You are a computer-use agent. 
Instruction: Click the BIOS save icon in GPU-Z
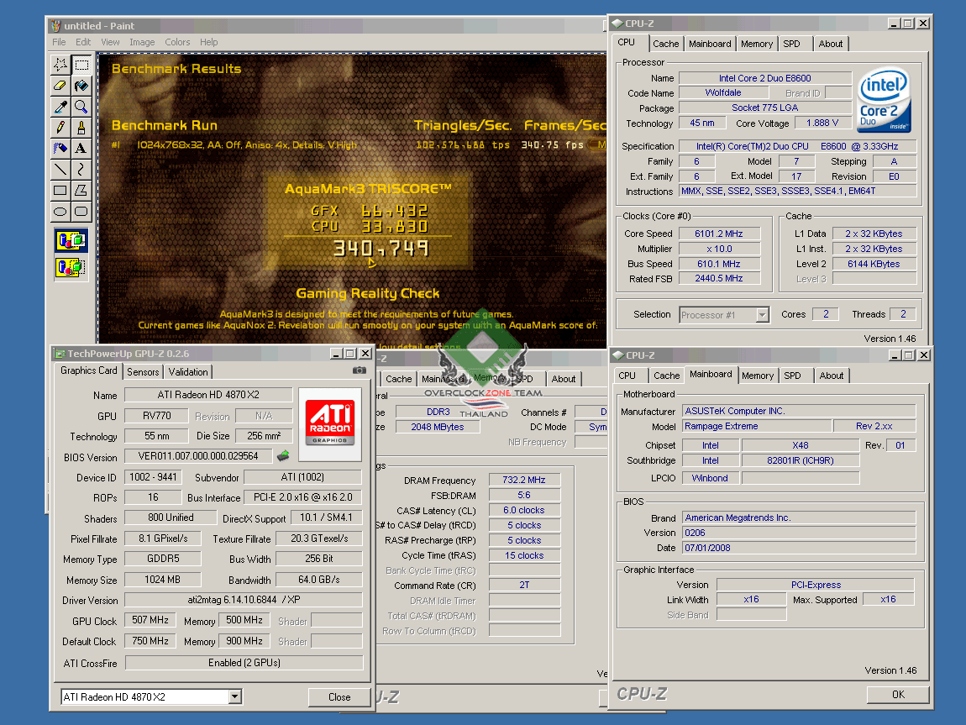click(x=283, y=456)
